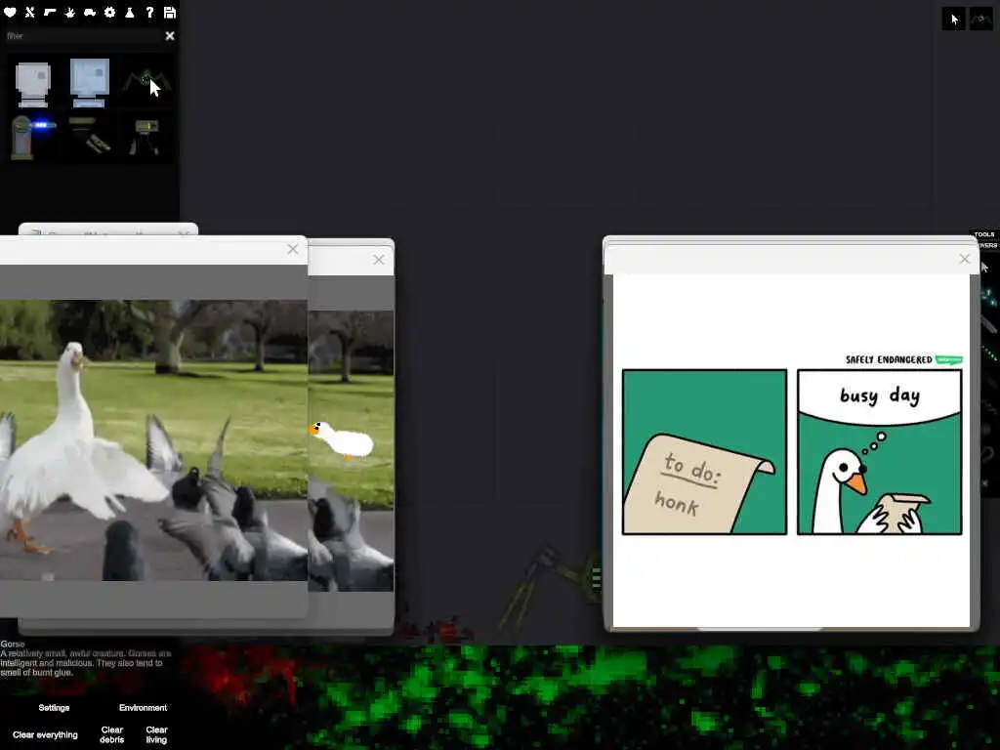The image size is (1000, 750).
Task: Switch to the TOOLS tab on right edge
Action: [984, 234]
